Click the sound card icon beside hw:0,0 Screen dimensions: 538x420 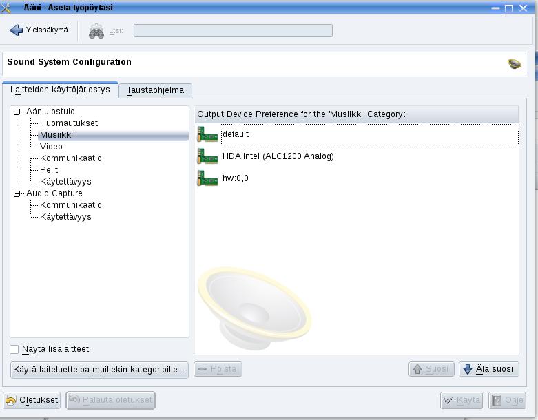pyautogui.click(x=207, y=178)
